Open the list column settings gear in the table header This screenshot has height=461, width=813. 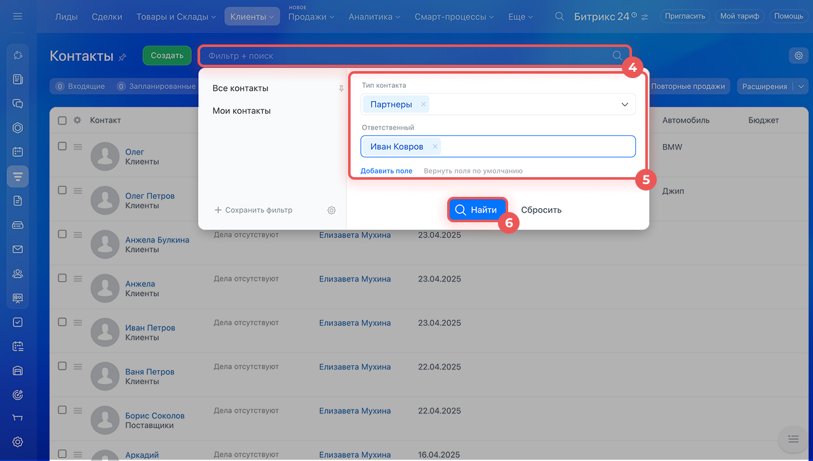pyautogui.click(x=77, y=120)
